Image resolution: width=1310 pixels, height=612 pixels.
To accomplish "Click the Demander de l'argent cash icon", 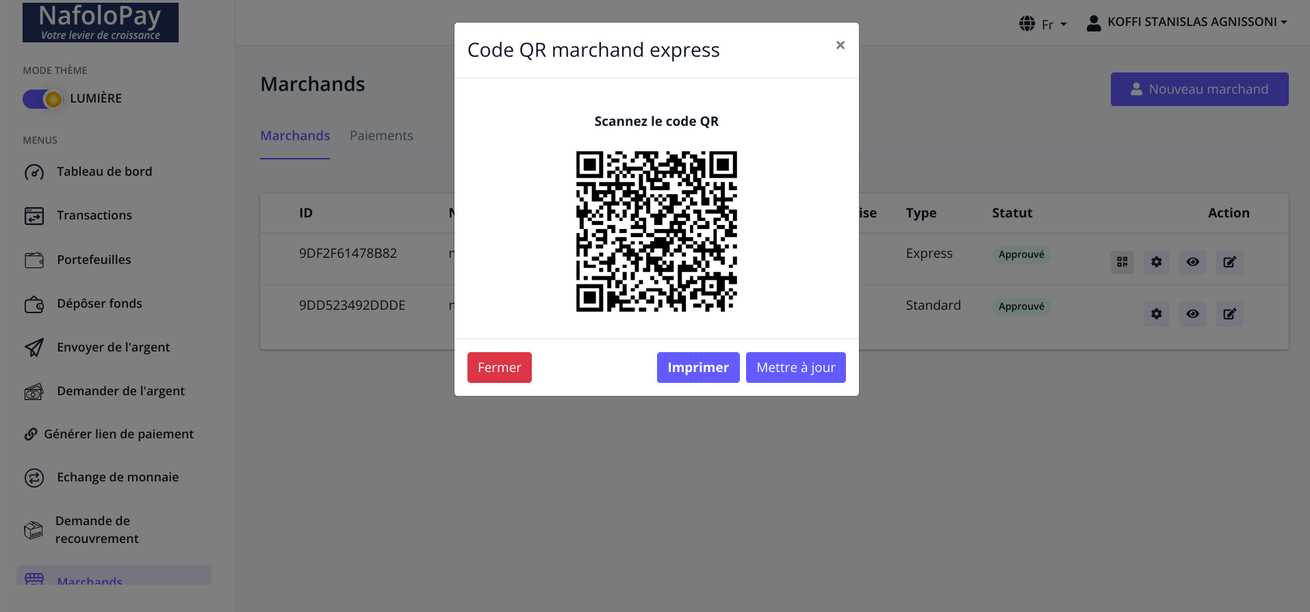I will [x=34, y=391].
